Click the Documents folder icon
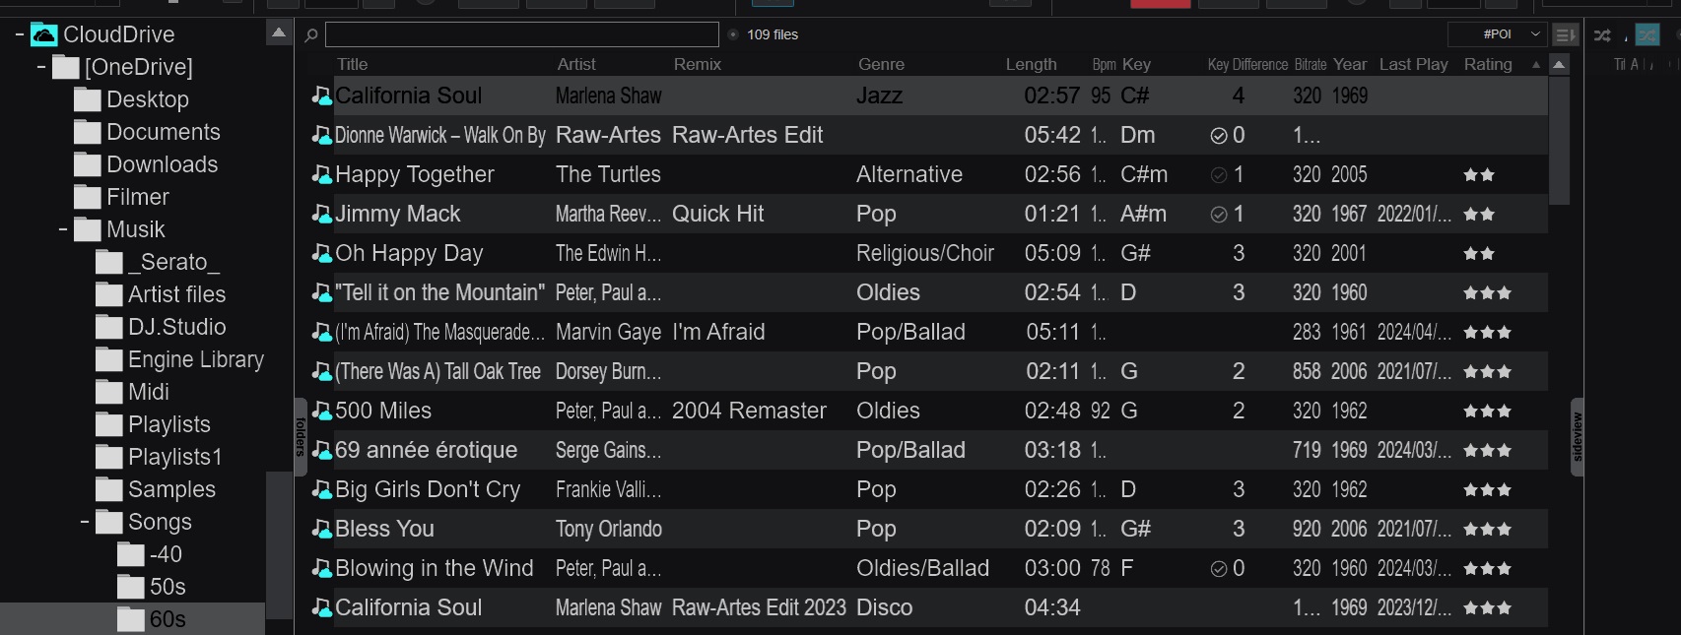Image resolution: width=1681 pixels, height=635 pixels. pyautogui.click(x=88, y=133)
